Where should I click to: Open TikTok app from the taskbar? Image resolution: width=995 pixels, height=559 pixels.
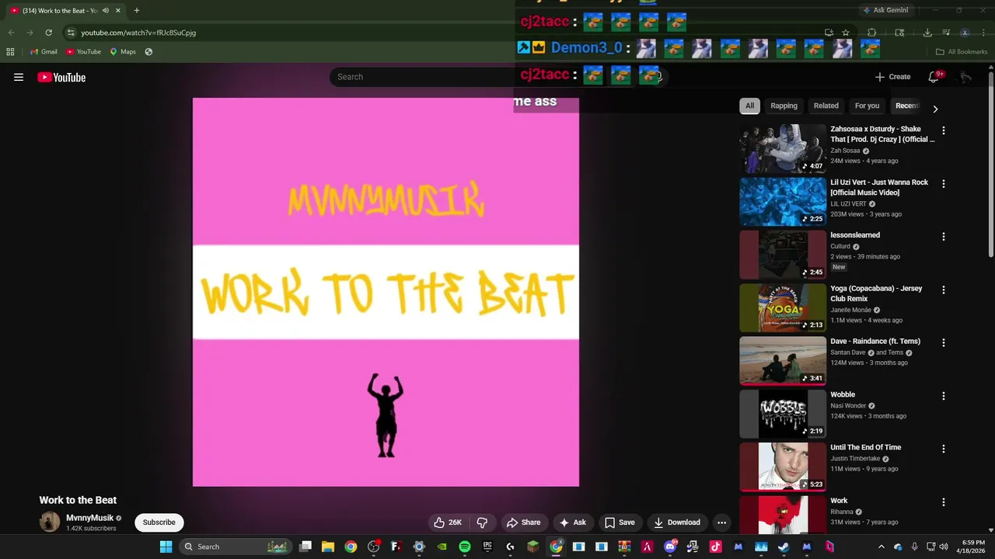715,547
